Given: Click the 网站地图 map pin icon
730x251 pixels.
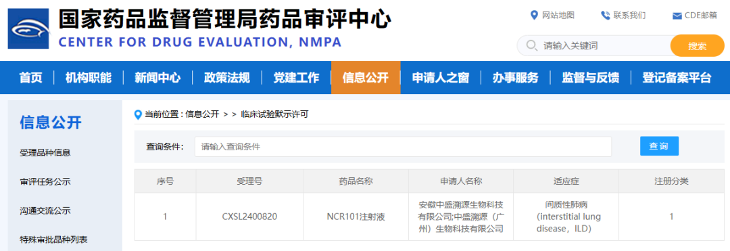Looking at the screenshot, I should (534, 16).
